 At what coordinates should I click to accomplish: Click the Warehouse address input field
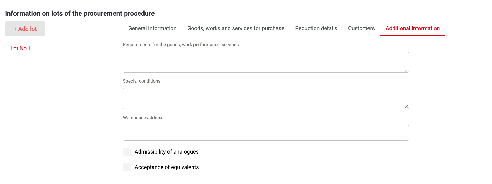click(x=266, y=133)
